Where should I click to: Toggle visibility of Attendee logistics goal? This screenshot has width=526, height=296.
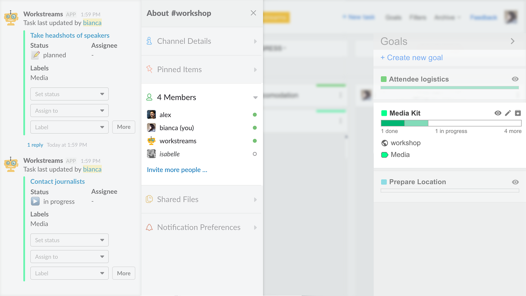pos(515,79)
